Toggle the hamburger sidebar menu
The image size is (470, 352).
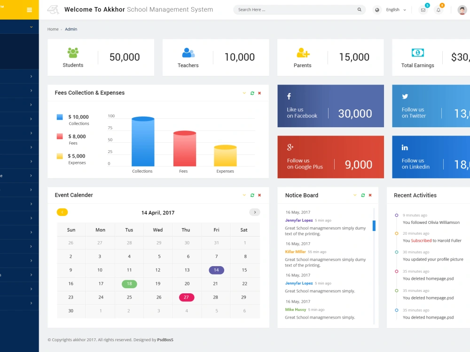[x=29, y=10]
